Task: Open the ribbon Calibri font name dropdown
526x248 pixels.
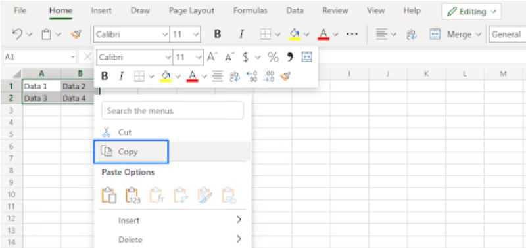Action: point(165,35)
